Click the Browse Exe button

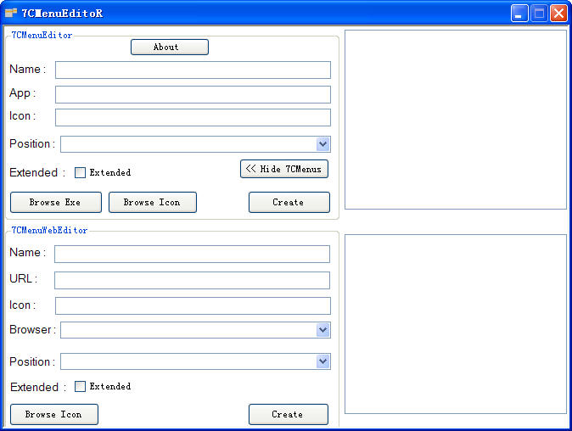coord(55,203)
